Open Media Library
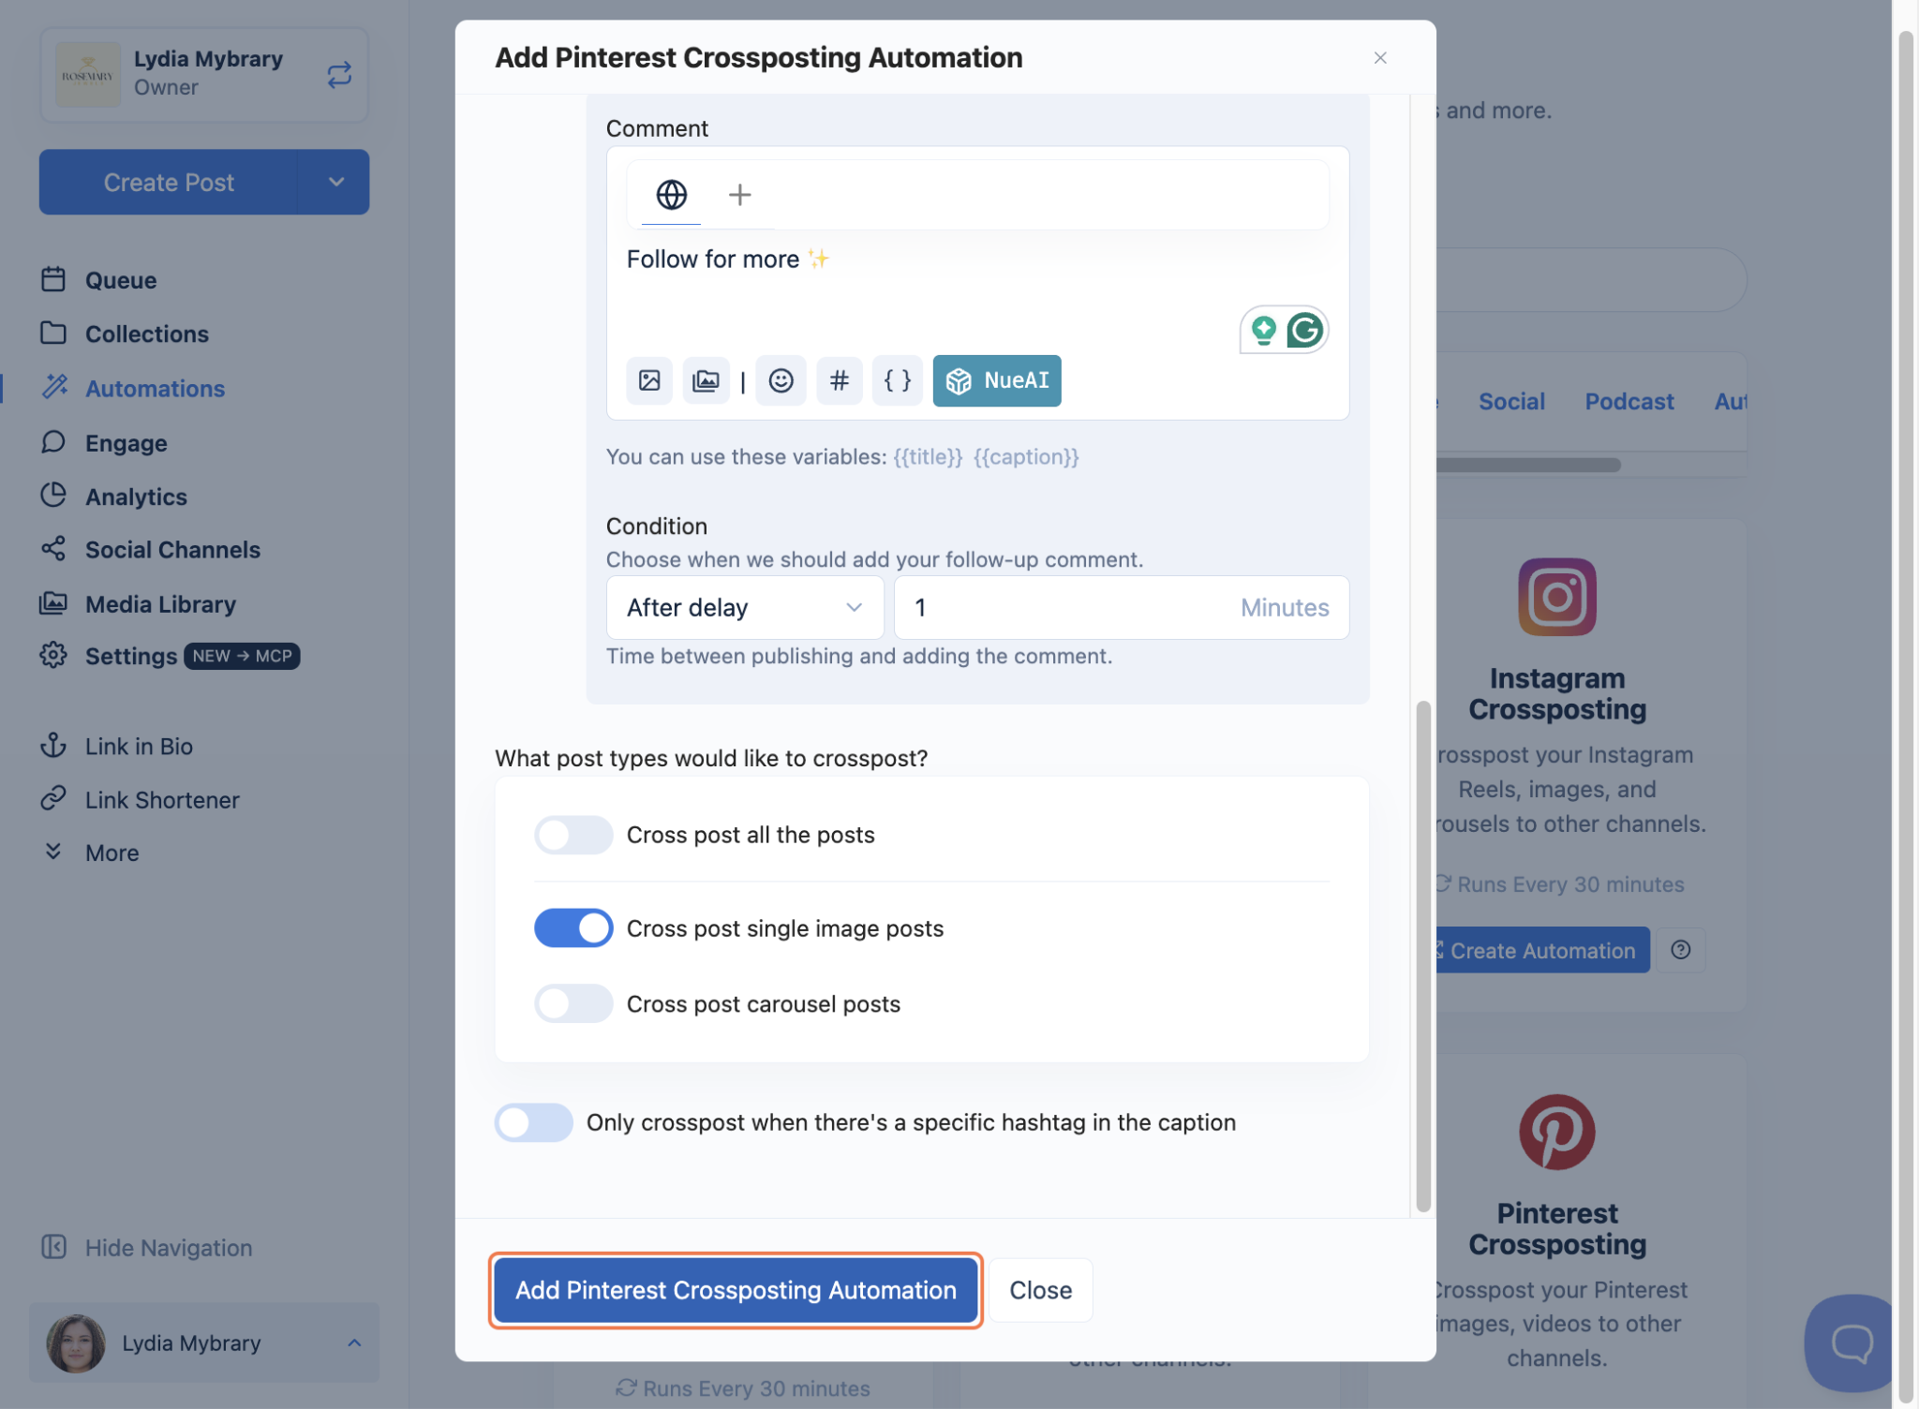 [160, 603]
